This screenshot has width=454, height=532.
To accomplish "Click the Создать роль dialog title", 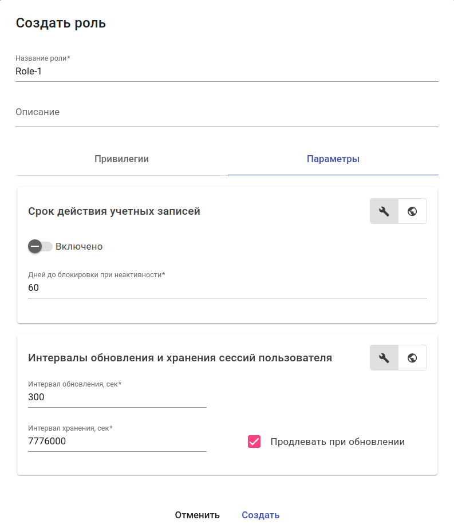I will [x=61, y=23].
